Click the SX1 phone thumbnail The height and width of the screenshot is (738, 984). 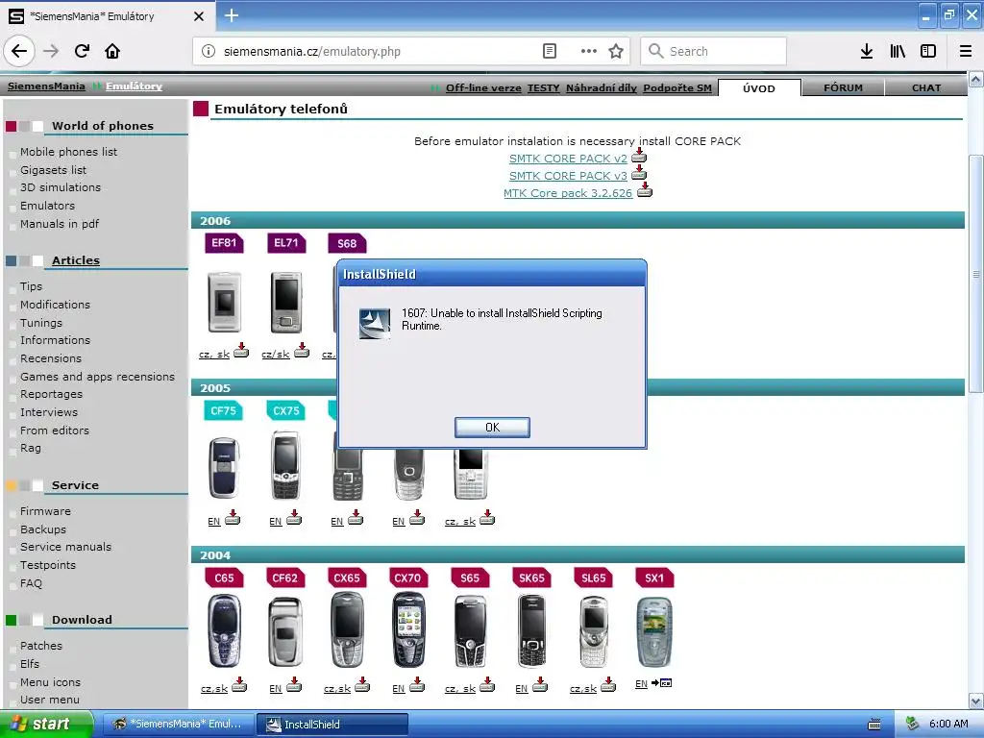pyautogui.click(x=653, y=631)
